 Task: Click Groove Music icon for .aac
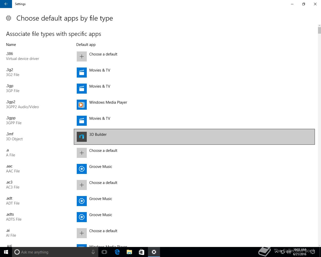point(82,169)
